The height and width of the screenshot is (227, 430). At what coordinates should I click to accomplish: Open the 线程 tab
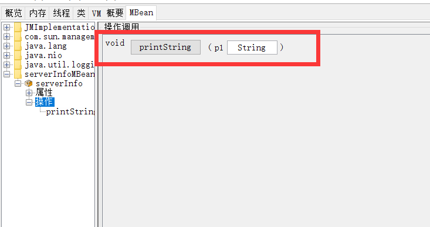pos(62,13)
